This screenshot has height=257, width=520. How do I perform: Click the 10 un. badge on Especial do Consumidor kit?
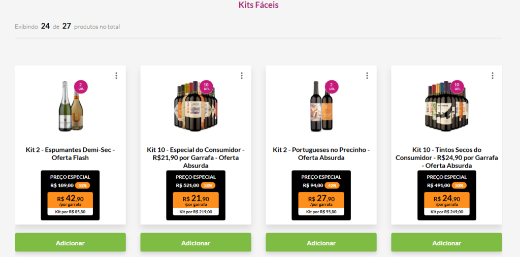[206, 86]
